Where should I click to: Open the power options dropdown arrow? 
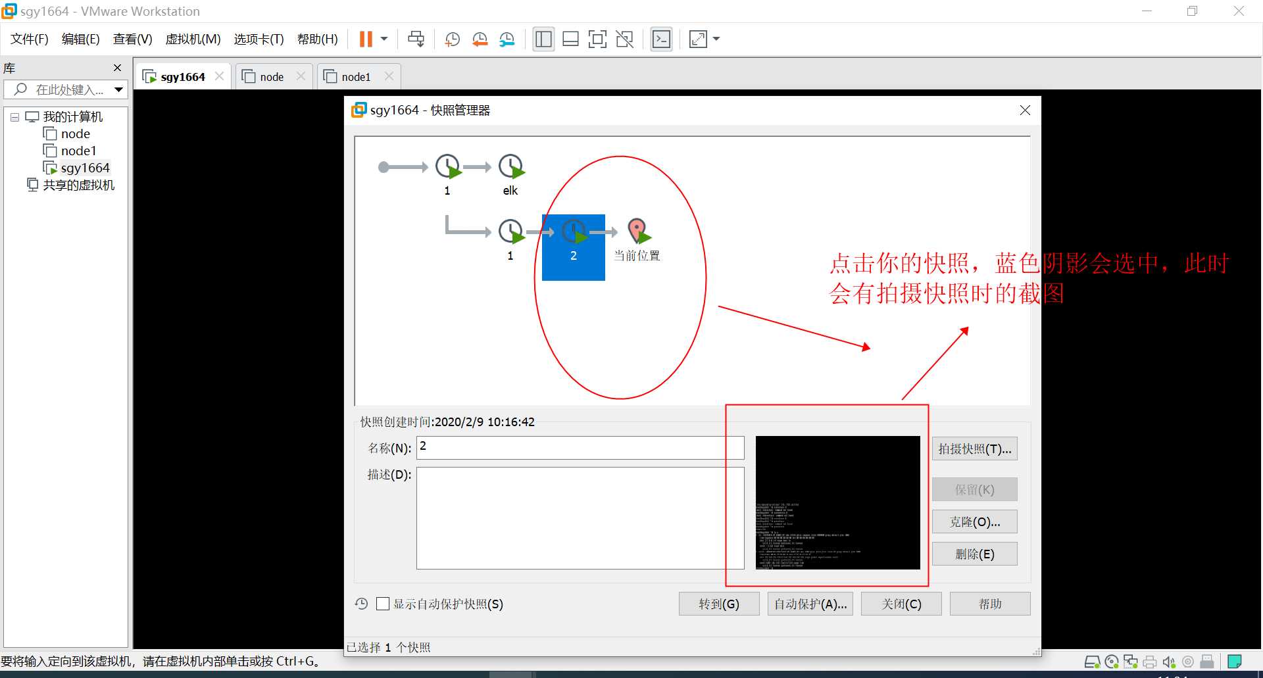(x=384, y=39)
